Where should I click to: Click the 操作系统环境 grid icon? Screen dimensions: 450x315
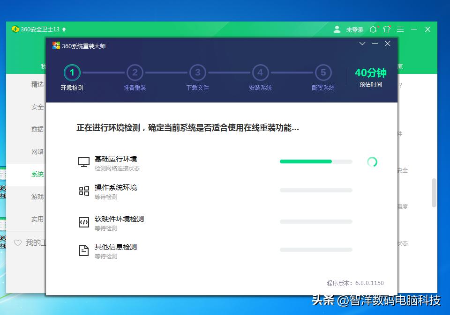[x=83, y=190]
